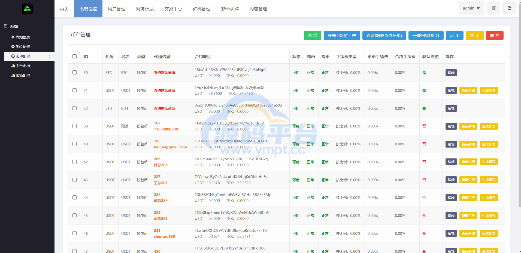Click ETH contract address starting 0x25493061
This screenshot has height=253, width=521.
pyautogui.click(x=238, y=105)
